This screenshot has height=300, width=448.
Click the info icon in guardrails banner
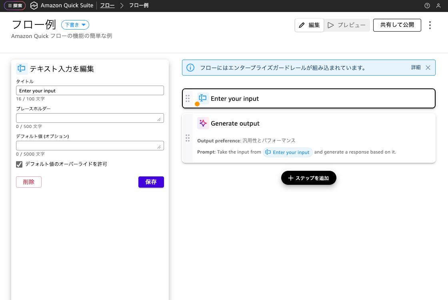click(x=191, y=68)
